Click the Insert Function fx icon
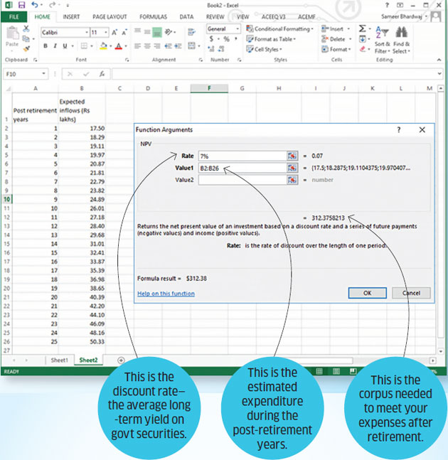 (x=103, y=74)
